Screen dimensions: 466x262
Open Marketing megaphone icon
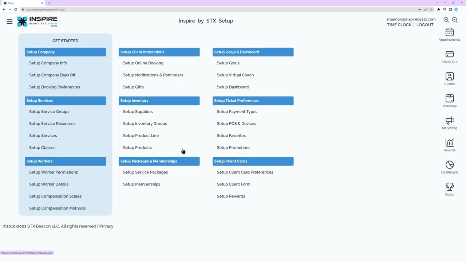click(450, 120)
